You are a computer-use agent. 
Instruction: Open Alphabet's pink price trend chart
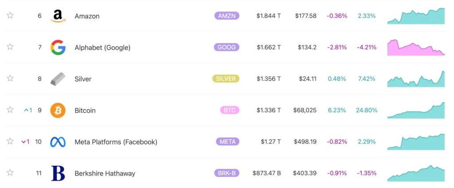coord(416,47)
